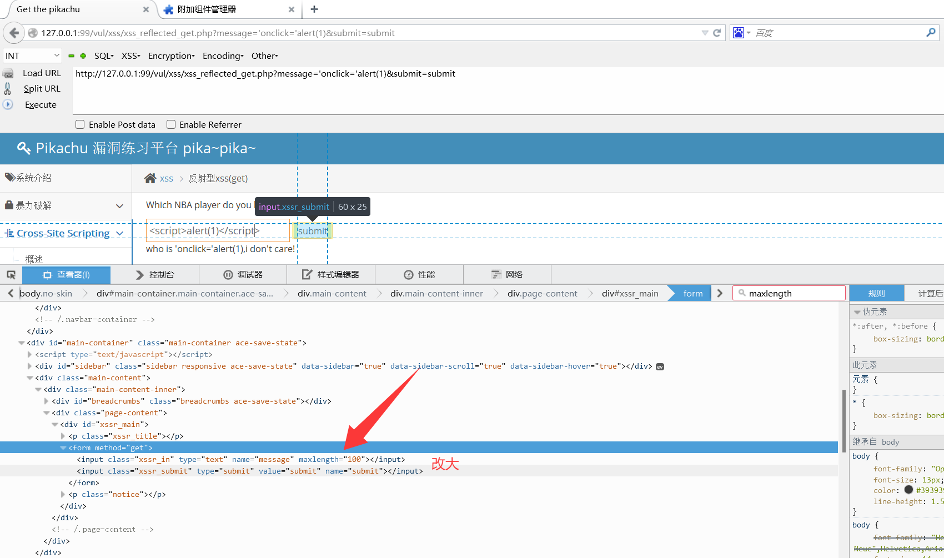Image resolution: width=944 pixels, height=558 pixels.
Task: Click the message text input field
Action: point(218,230)
